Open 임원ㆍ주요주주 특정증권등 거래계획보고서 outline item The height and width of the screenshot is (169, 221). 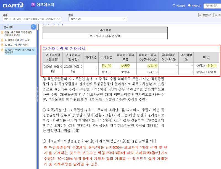(18, 33)
